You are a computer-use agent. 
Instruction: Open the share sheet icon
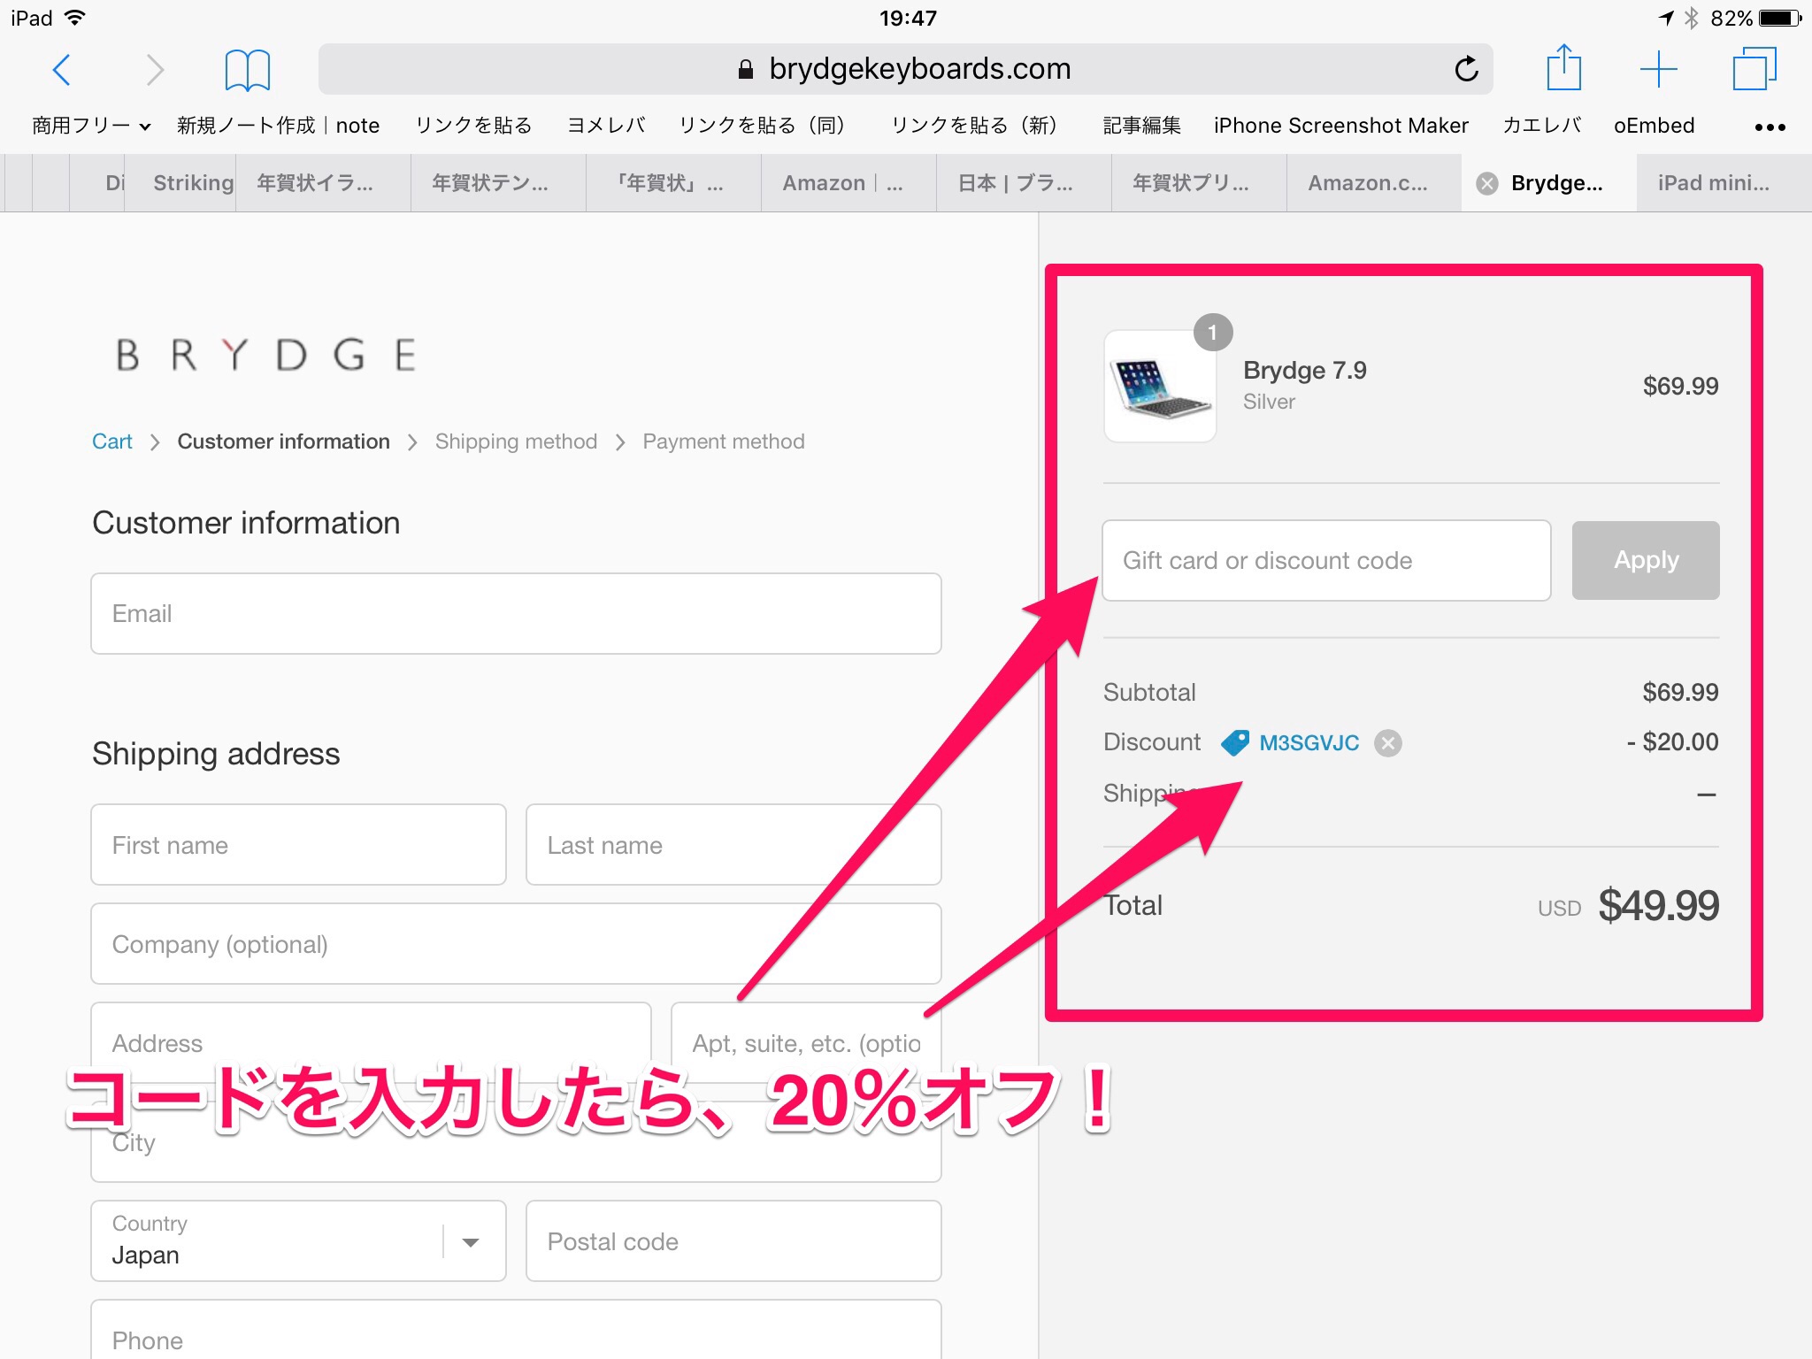(1563, 69)
